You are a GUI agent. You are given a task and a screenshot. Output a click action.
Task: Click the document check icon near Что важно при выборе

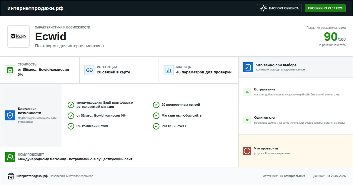click(x=248, y=67)
